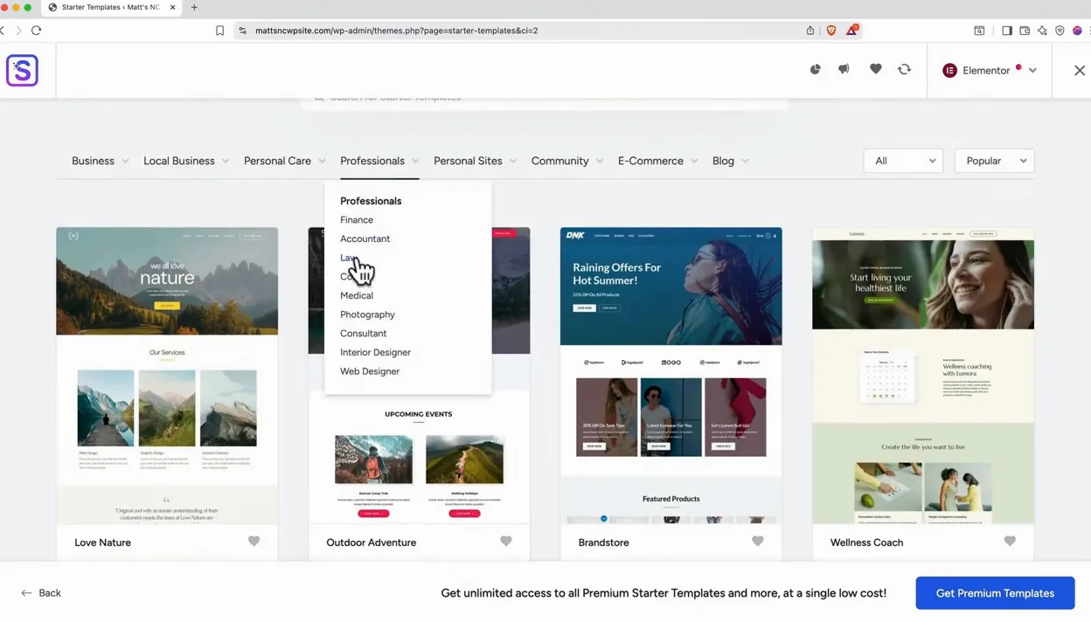The image size is (1091, 622).
Task: Expand the Personal Care category menu
Action: click(285, 161)
